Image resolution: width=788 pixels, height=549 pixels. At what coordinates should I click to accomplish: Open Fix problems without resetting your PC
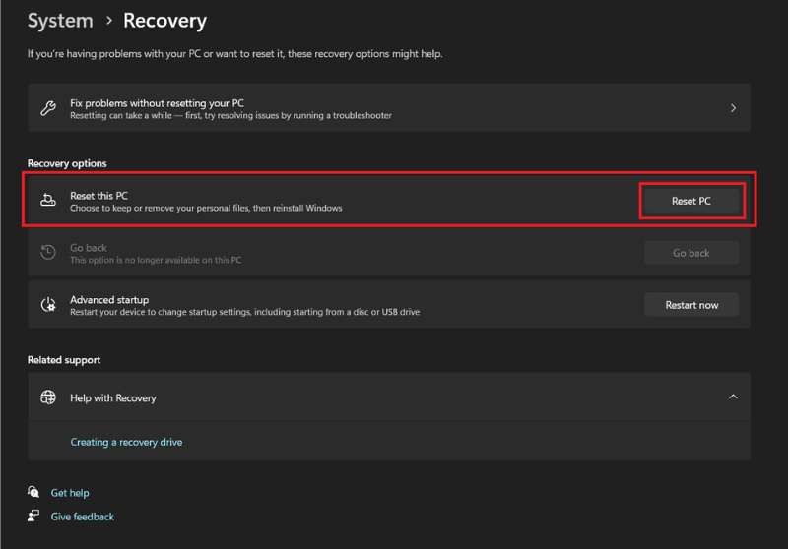(x=389, y=108)
